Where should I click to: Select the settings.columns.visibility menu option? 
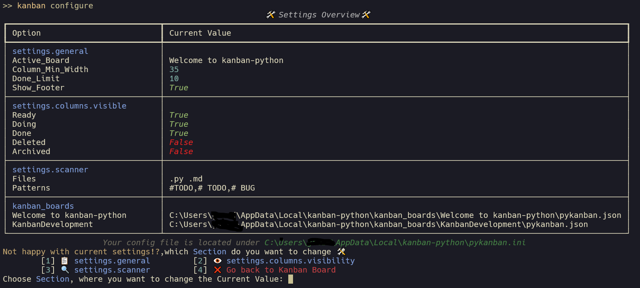point(291,261)
